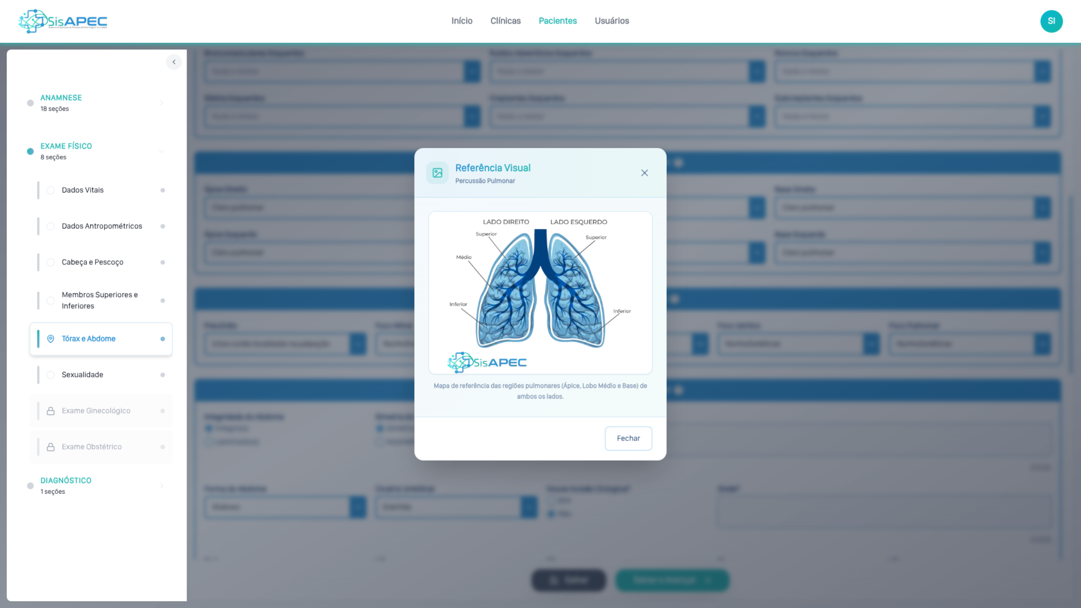Collapse the EXAME FÍSICO section

(x=97, y=151)
